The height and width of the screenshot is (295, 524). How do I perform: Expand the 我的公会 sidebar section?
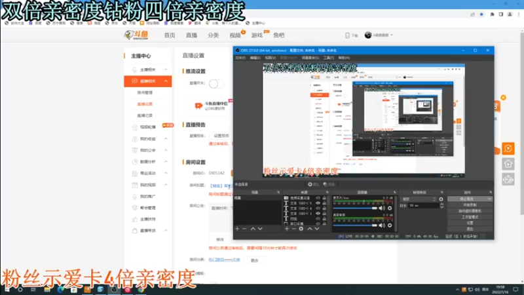coord(166,150)
